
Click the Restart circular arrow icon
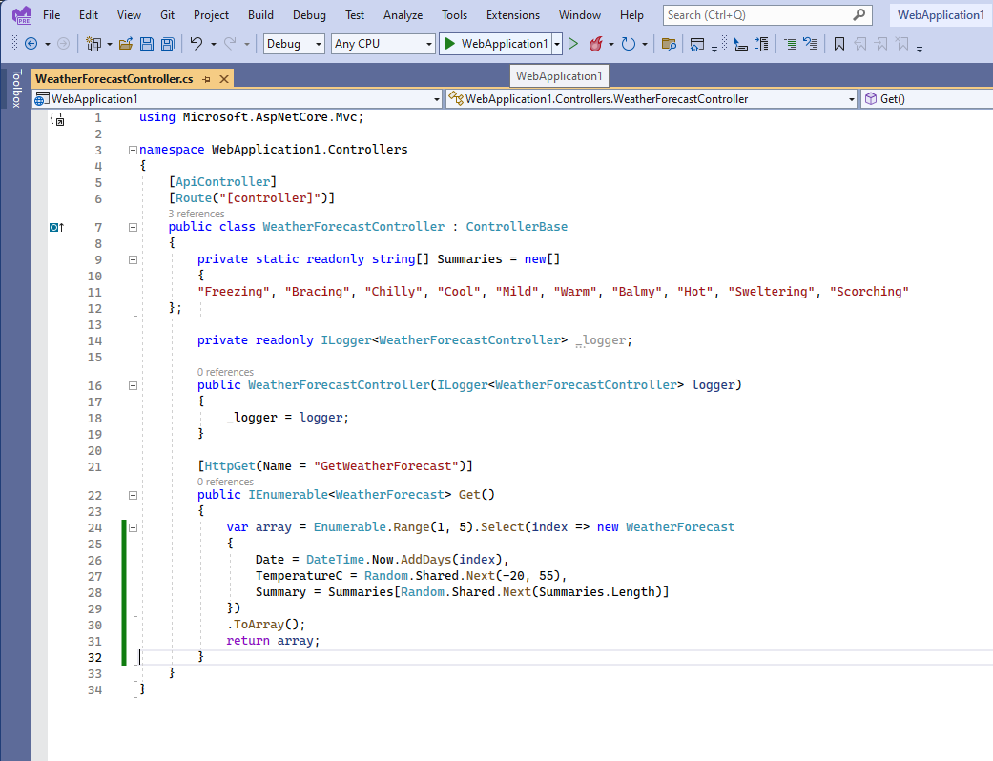point(628,44)
